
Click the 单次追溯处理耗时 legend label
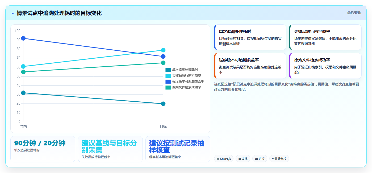[185, 70]
